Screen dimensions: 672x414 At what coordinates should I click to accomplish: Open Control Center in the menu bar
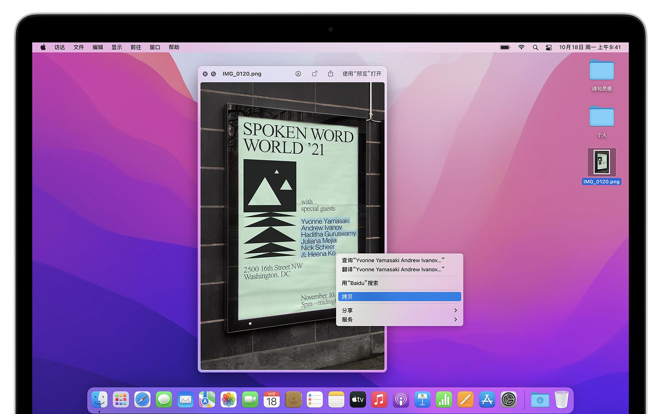point(549,47)
